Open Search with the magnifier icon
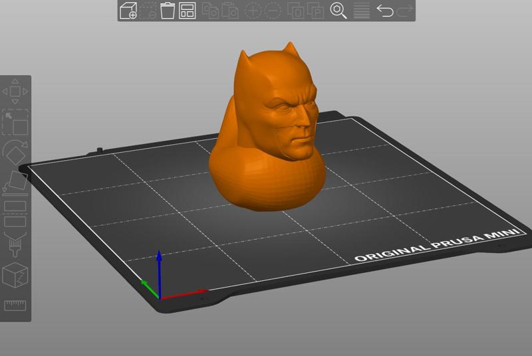 click(x=338, y=11)
